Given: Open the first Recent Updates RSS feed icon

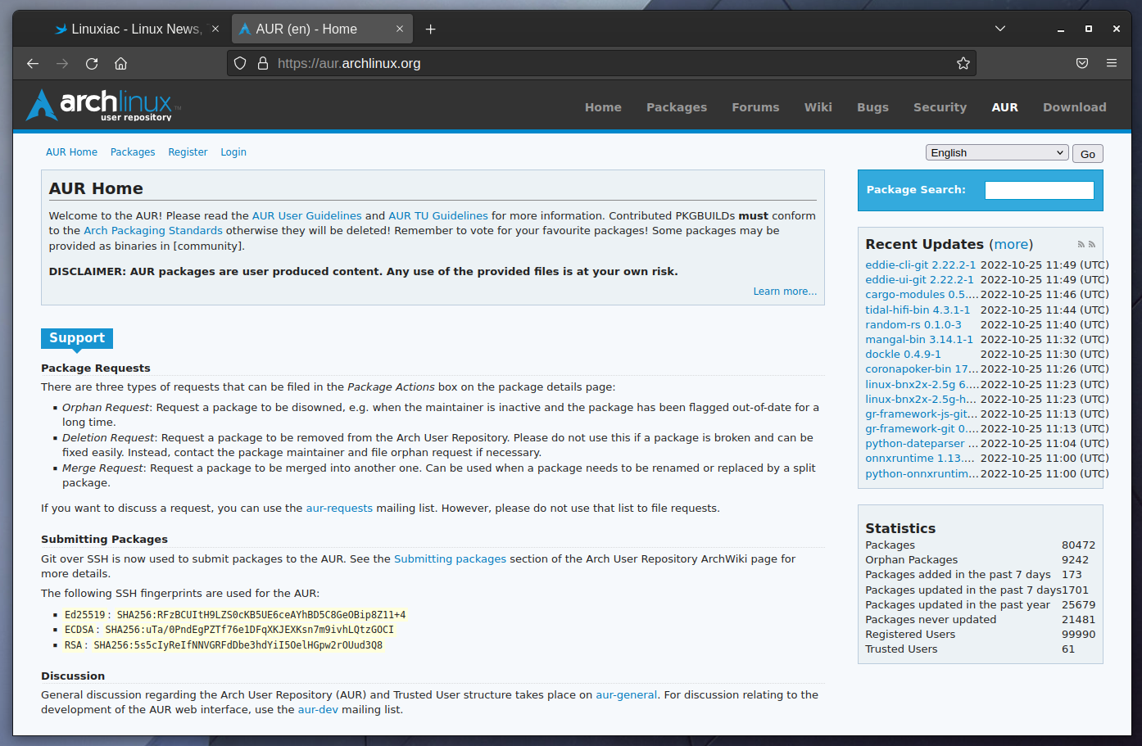Looking at the screenshot, I should (x=1081, y=244).
